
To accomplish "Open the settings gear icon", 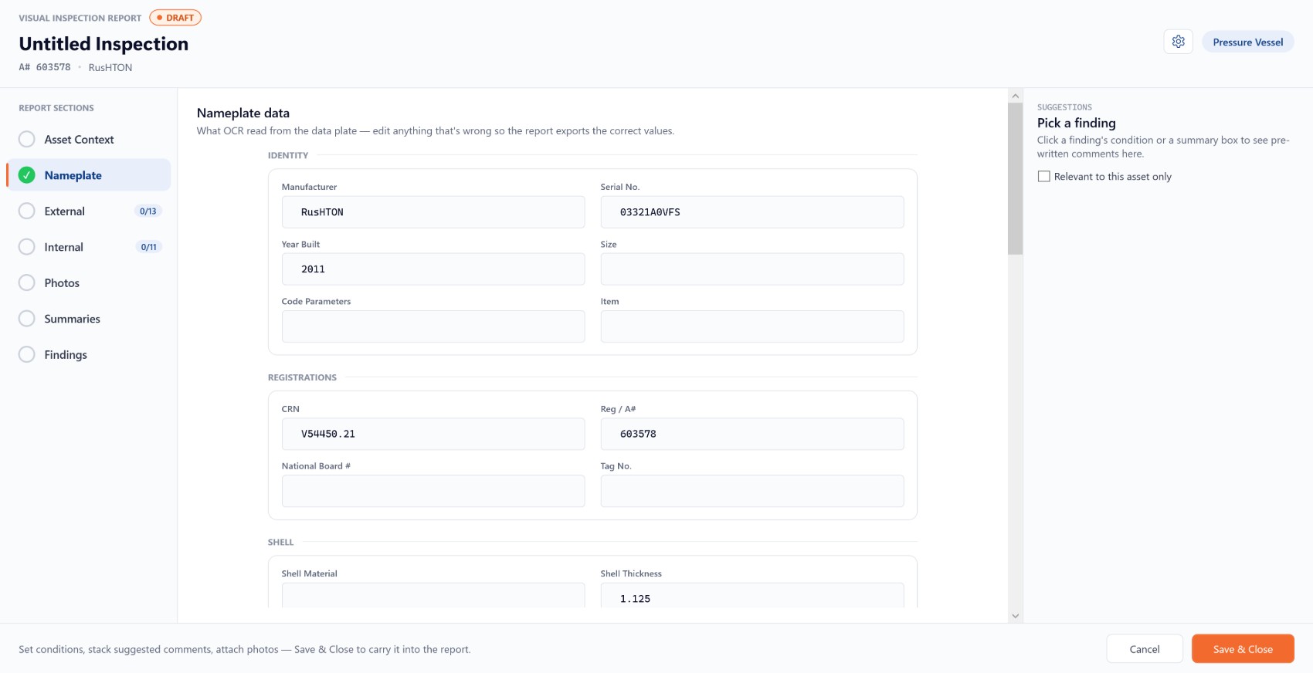I will [x=1178, y=42].
